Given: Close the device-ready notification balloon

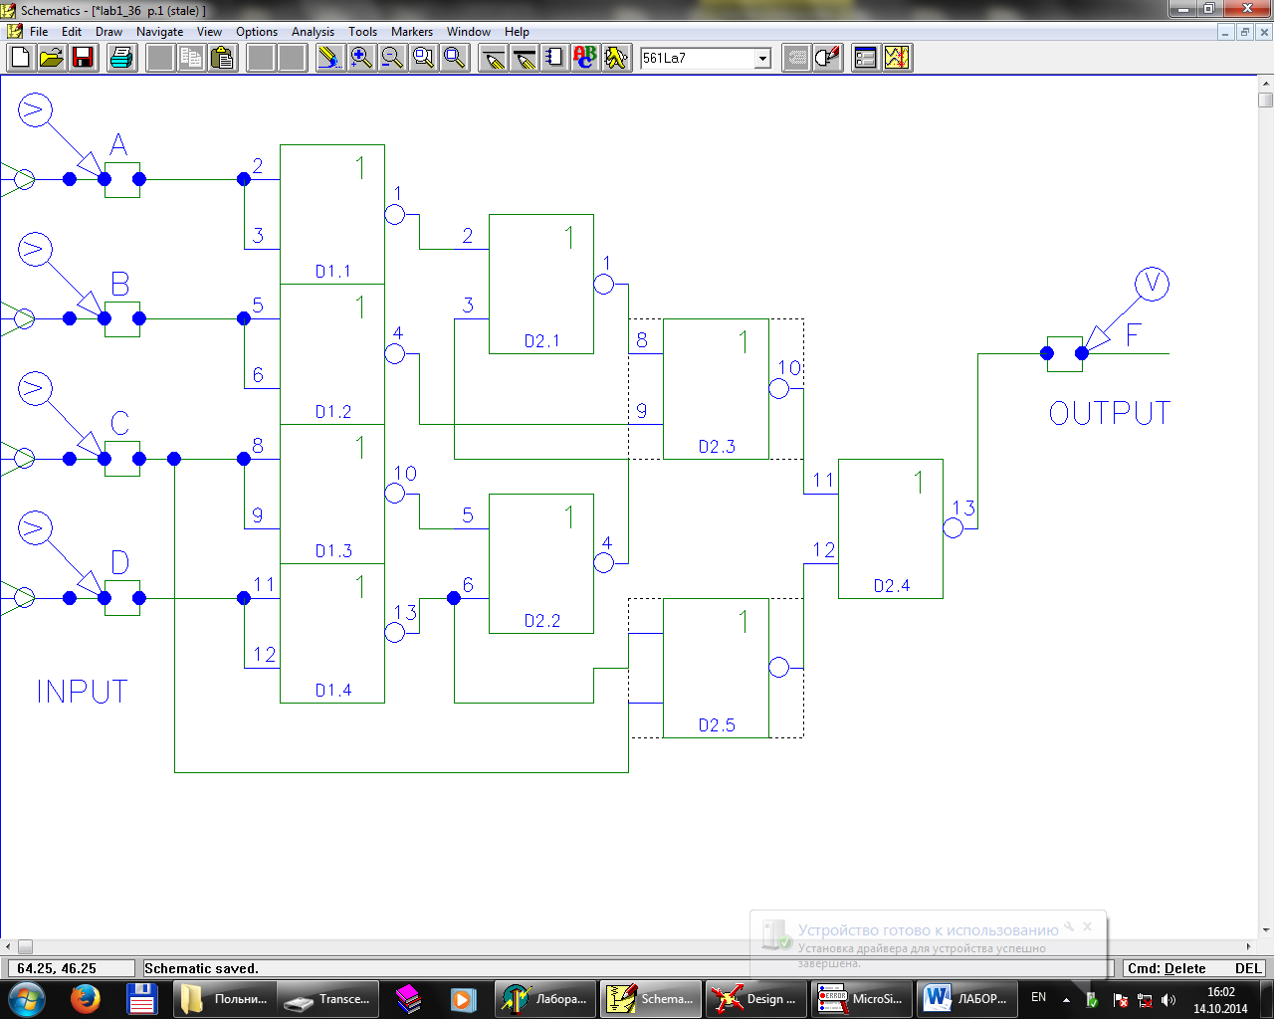Looking at the screenshot, I should [1088, 925].
